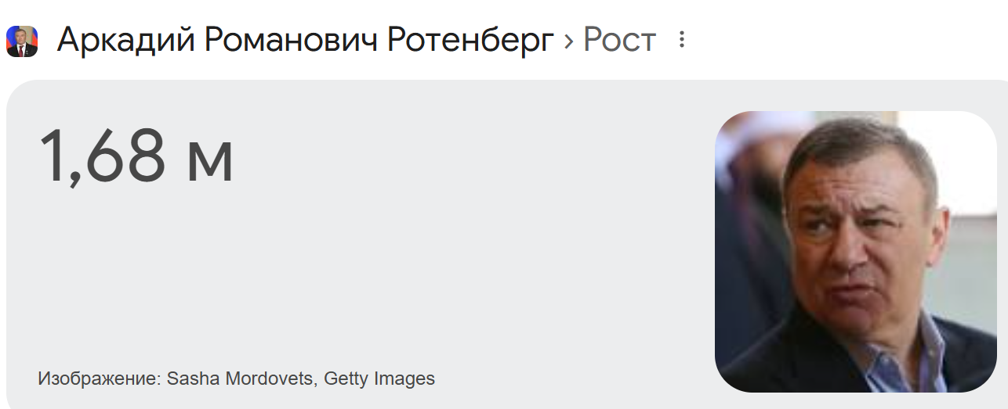1008x409 pixels.
Task: Click the м unit letter after 1,68
Action: tap(209, 163)
